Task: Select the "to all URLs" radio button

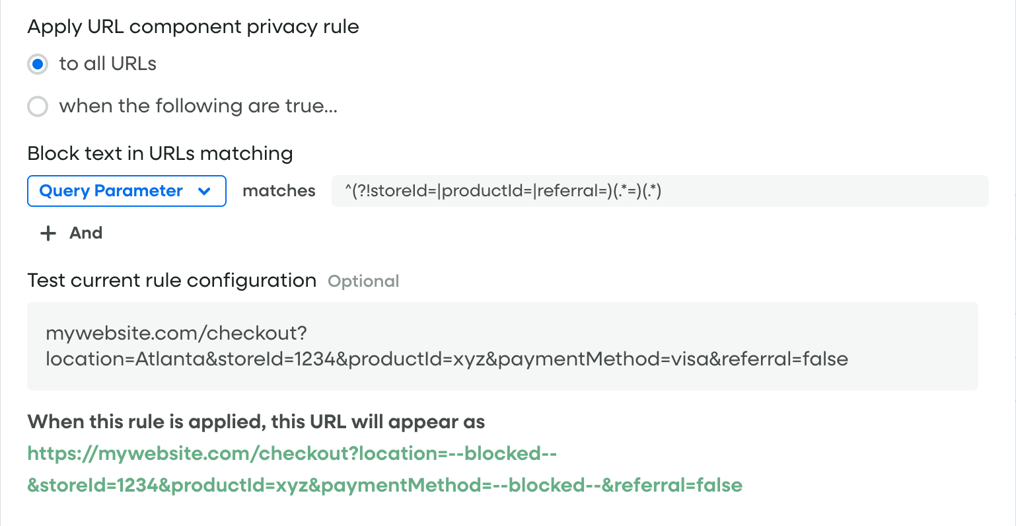Action: (38, 64)
